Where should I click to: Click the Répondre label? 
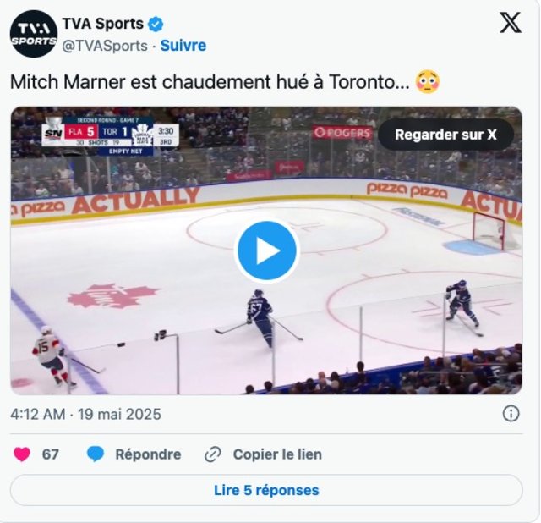point(148,454)
